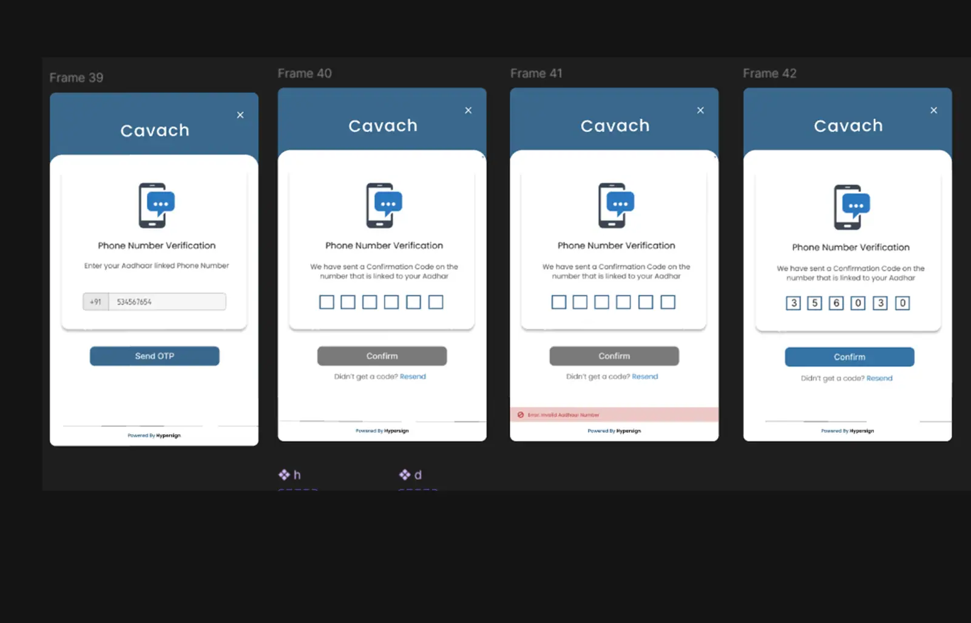Click the last empty OTP box in Frame 41

(668, 302)
